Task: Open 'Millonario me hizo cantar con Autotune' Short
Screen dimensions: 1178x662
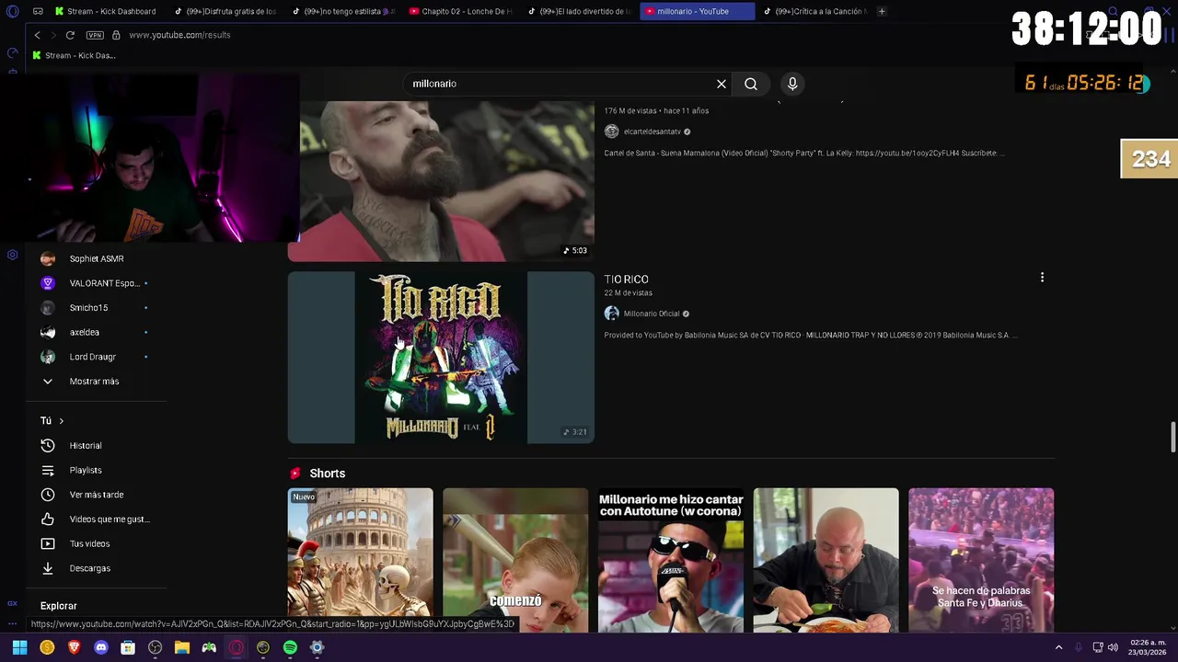Action: (671, 560)
